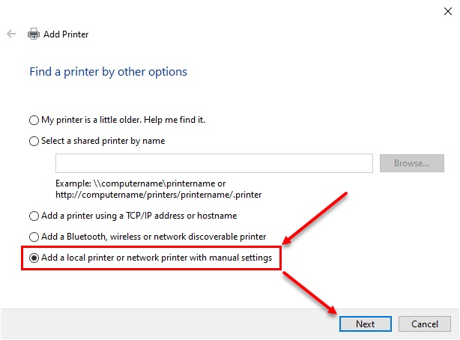Choose the Bluetooth, wireless or network discoverable radio

(34, 237)
